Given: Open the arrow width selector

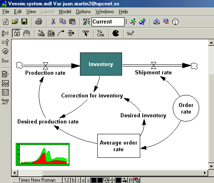Looking at the screenshot, I should tap(125, 180).
